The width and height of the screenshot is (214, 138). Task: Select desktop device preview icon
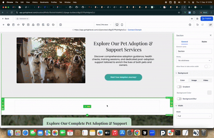tap(117, 25)
